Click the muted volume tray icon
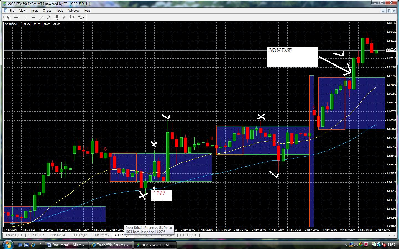Viewport: 399px width, 249px height. [x=384, y=245]
